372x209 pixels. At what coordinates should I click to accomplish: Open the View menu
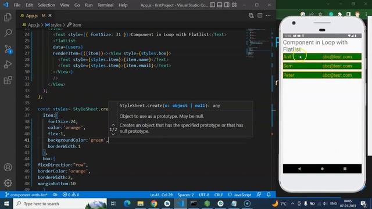point(65,5)
